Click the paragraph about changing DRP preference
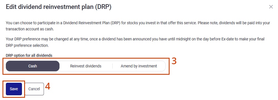The height and width of the screenshot is (100, 278). (x=135, y=42)
